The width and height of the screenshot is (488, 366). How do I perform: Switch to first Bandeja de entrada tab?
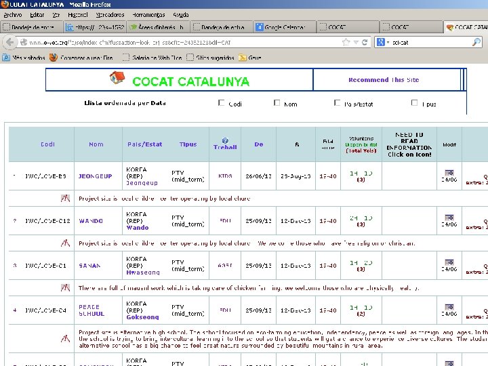click(x=31, y=27)
